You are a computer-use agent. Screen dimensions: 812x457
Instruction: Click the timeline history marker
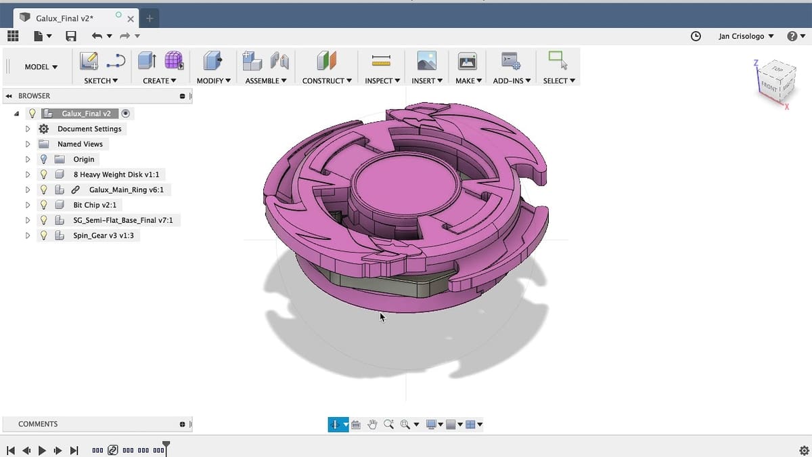click(x=166, y=447)
